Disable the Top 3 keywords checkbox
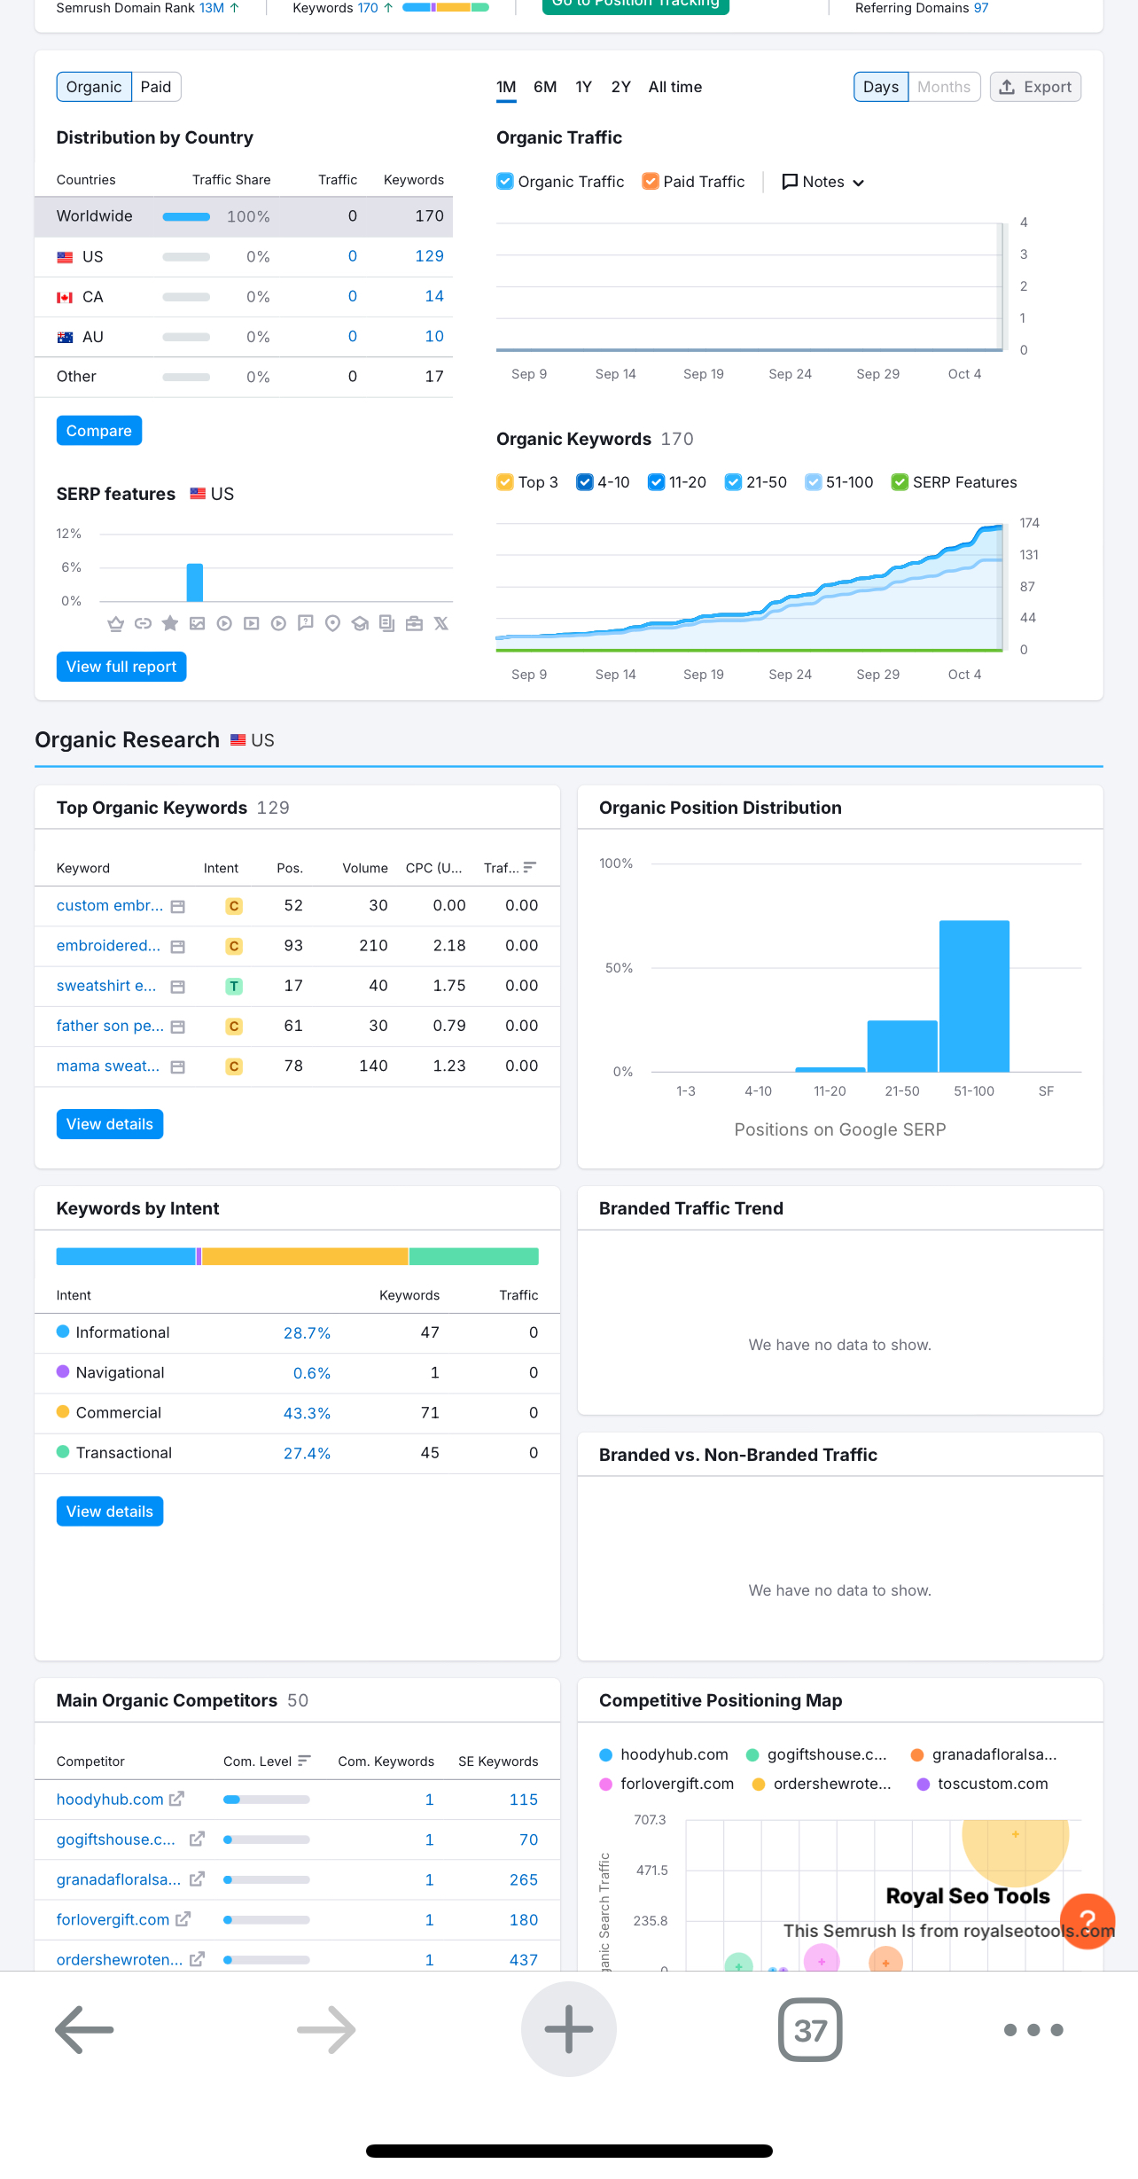Viewport: 1138px width, 2179px height. point(505,482)
